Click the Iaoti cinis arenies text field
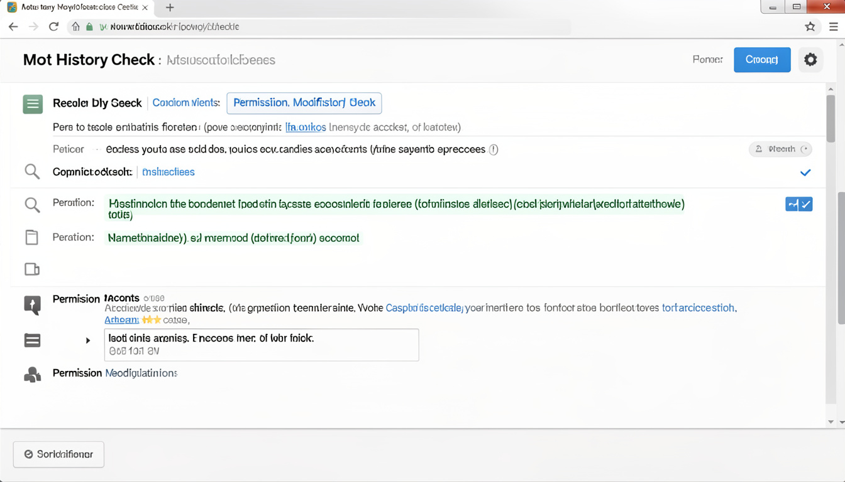This screenshot has height=482, width=845. click(x=261, y=345)
